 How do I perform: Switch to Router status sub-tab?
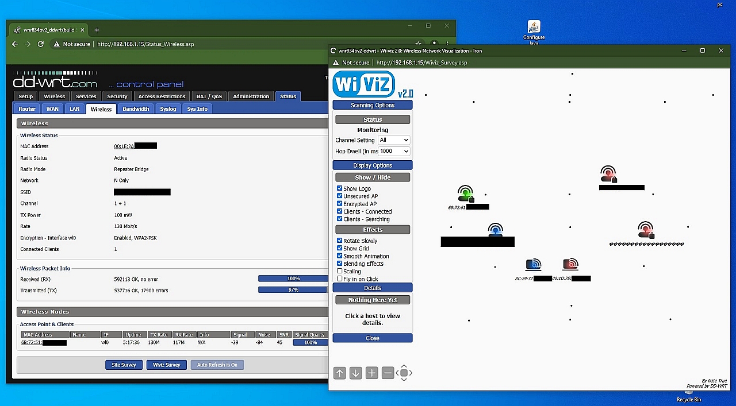27,109
